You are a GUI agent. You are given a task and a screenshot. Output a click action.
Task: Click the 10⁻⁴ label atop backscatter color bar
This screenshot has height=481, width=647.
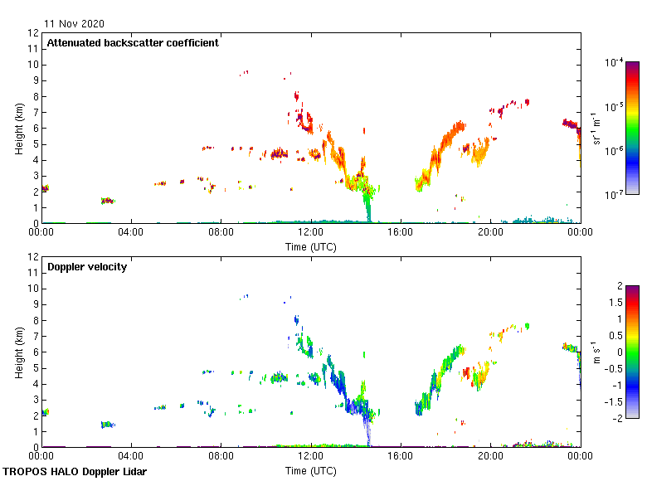(x=614, y=62)
